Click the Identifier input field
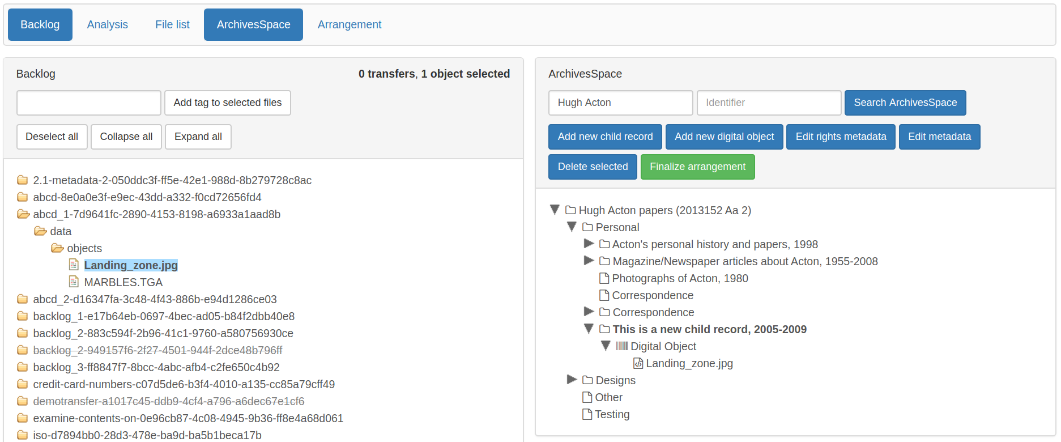The height and width of the screenshot is (442, 1061). [x=768, y=103]
